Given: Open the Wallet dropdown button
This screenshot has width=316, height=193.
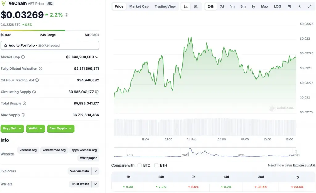Looking at the screenshot, I should [35, 128].
